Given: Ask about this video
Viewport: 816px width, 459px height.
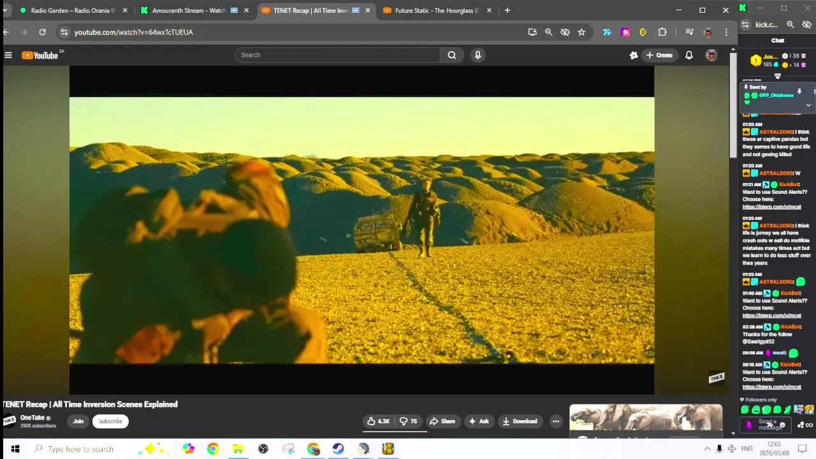Looking at the screenshot, I should pyautogui.click(x=479, y=421).
